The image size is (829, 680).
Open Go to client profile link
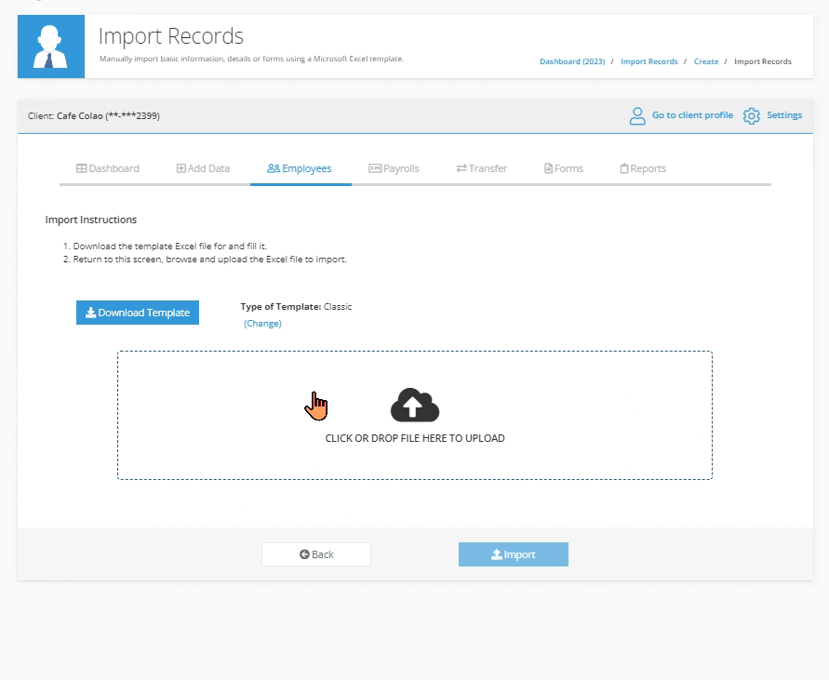[x=692, y=115]
